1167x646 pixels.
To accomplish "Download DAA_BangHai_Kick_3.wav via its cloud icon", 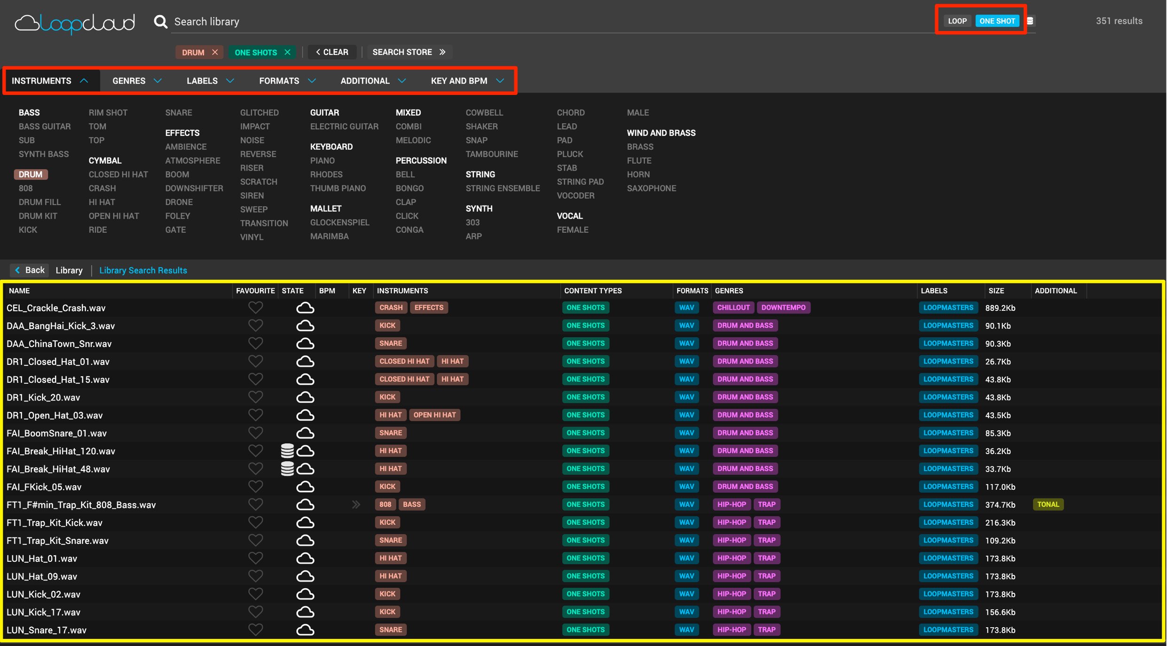I will pyautogui.click(x=305, y=325).
